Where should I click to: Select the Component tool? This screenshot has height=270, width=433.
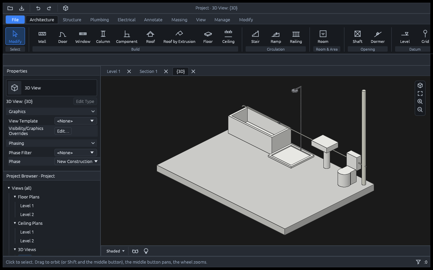coord(127,36)
